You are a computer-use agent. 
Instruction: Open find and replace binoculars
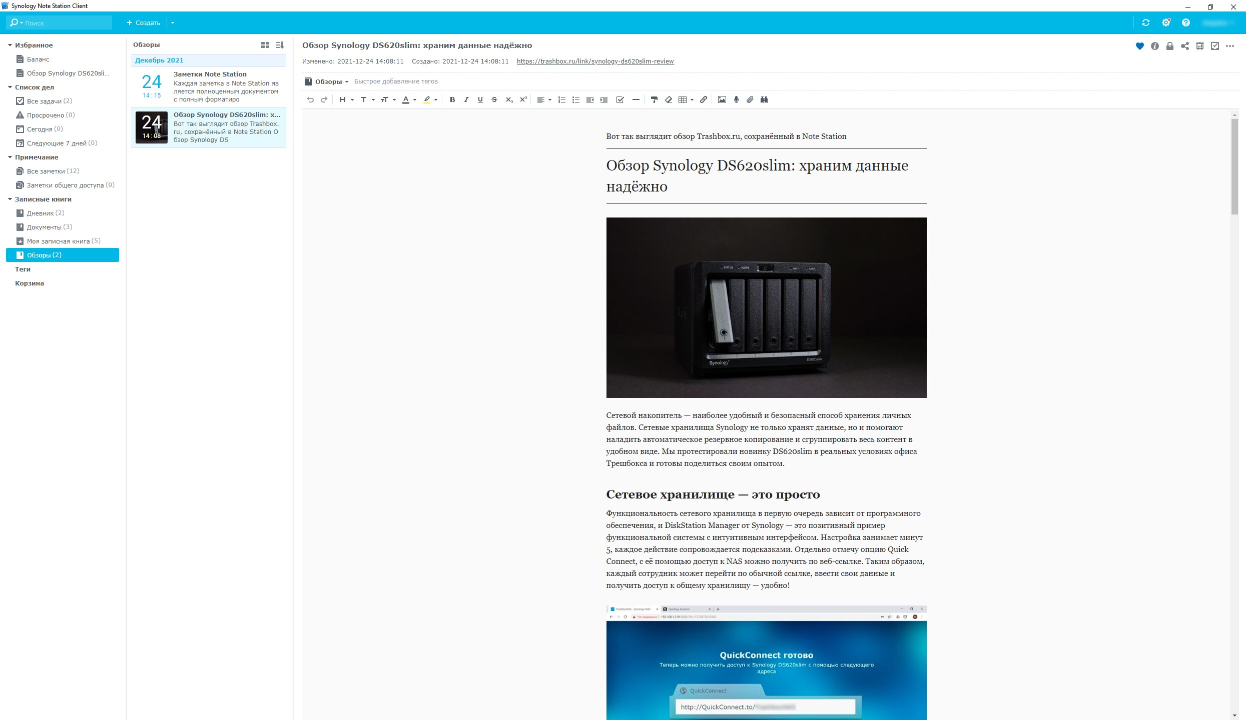point(764,99)
